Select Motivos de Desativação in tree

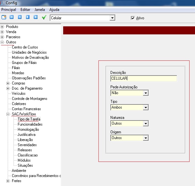click(30, 58)
